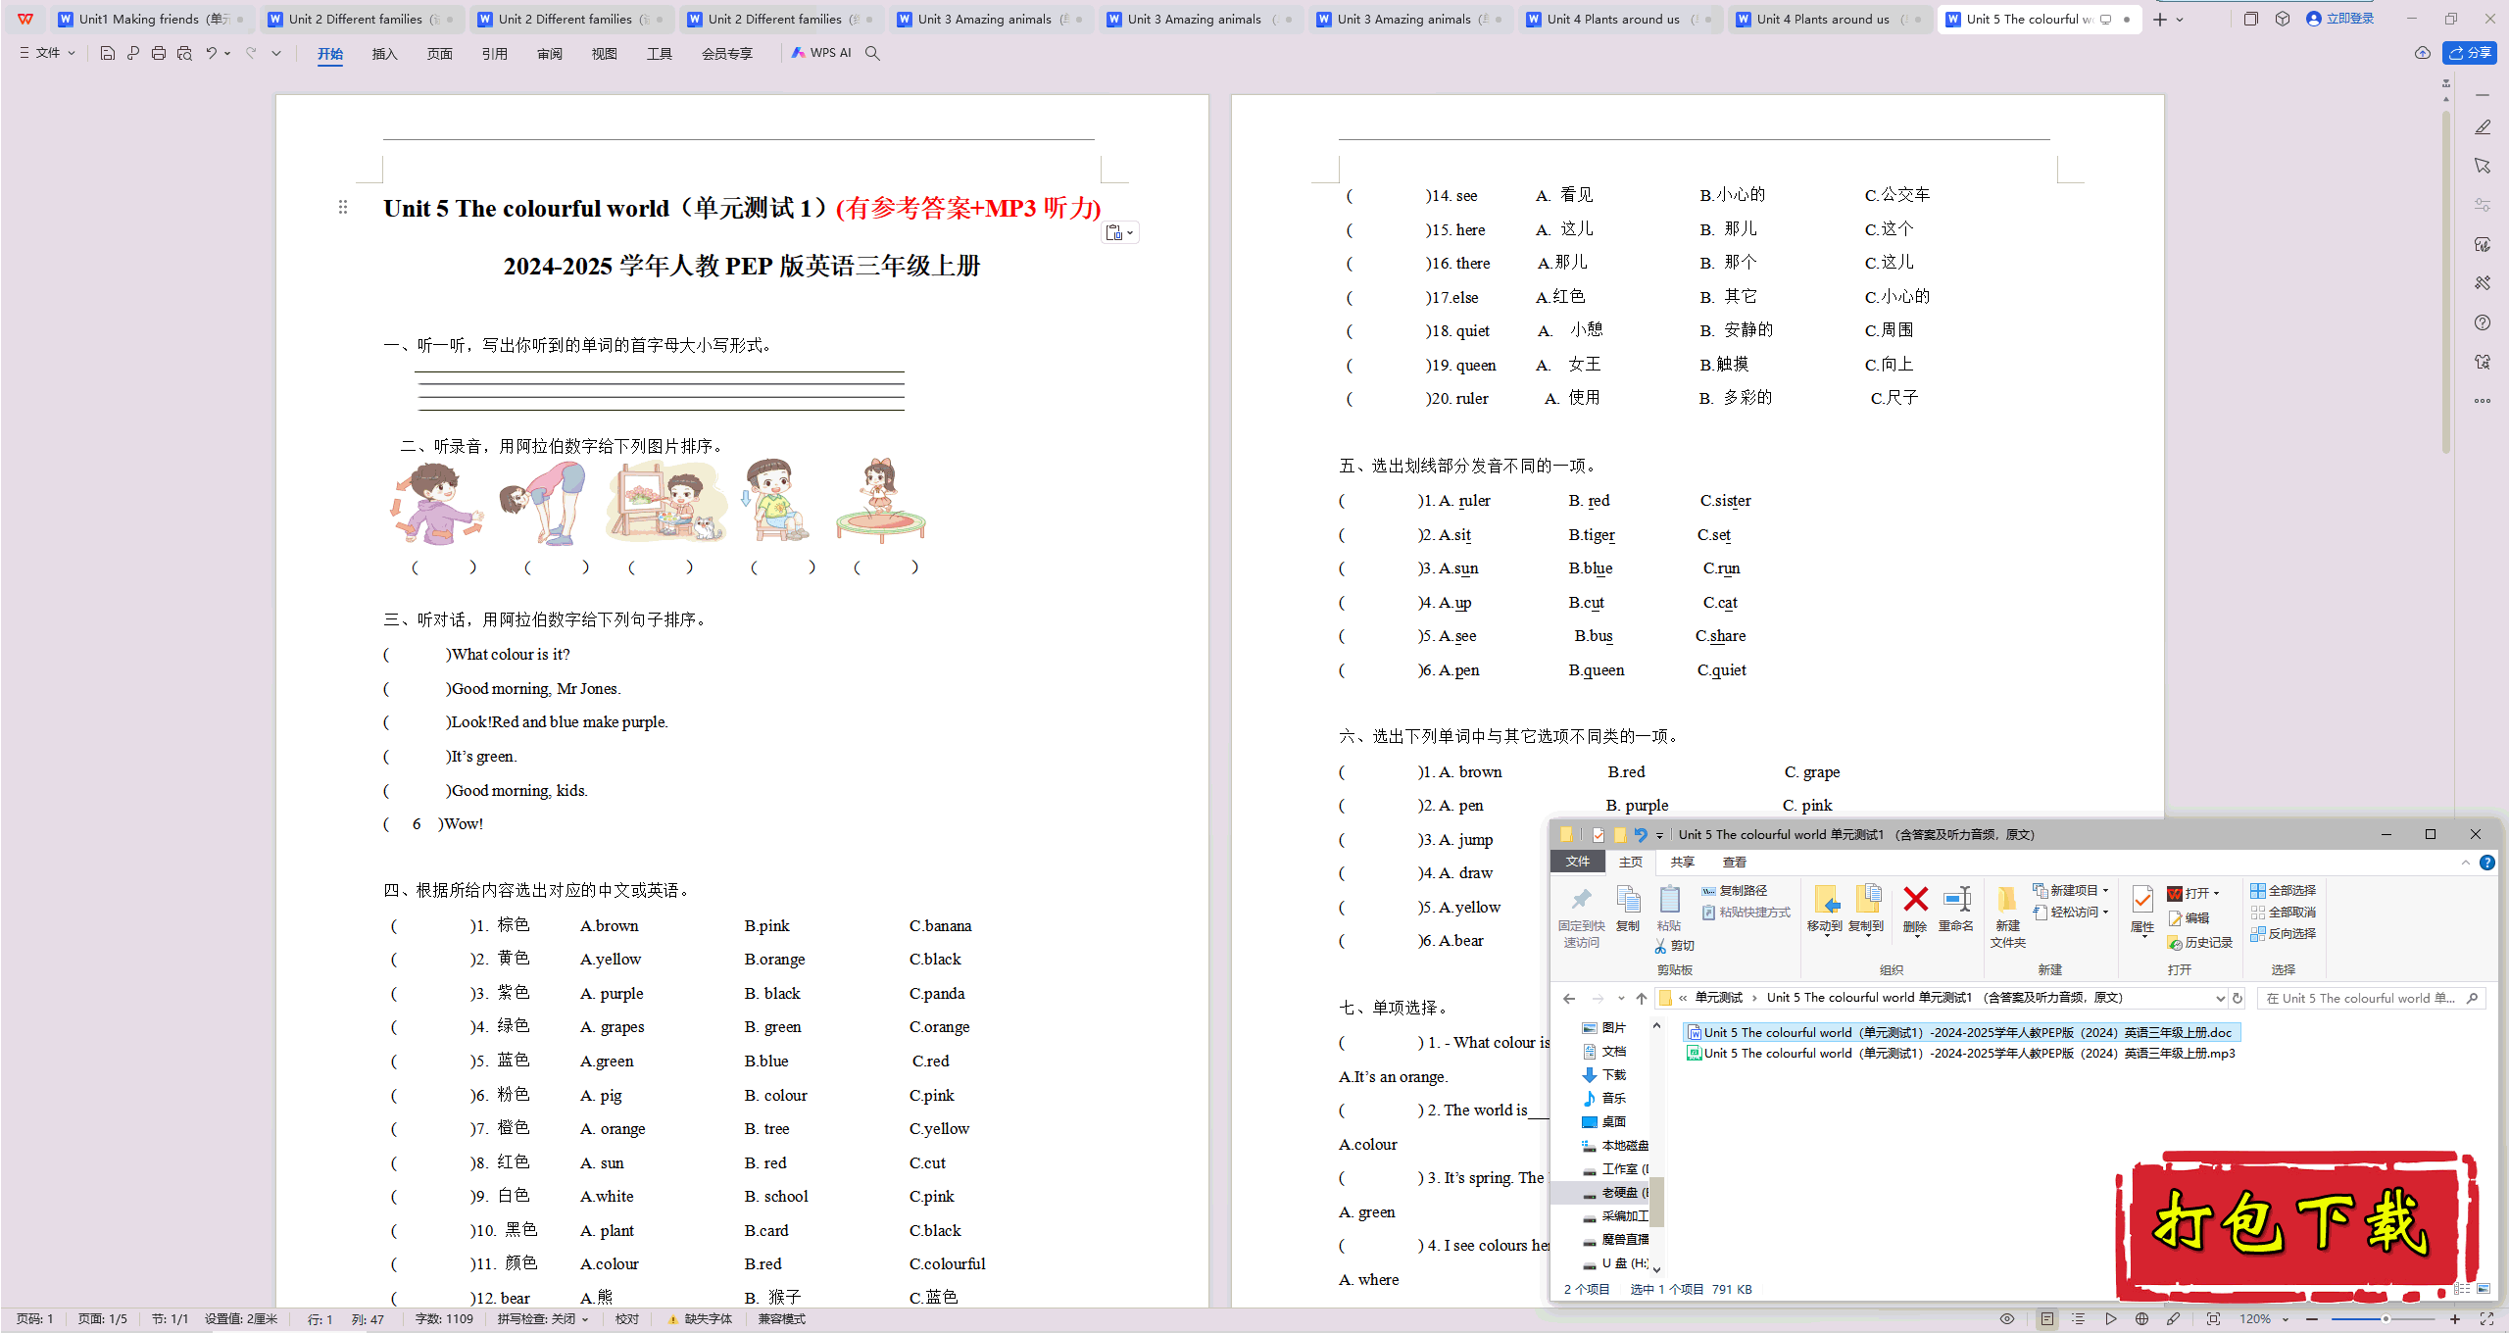Image resolution: width=2509 pixels, height=1333 pixels.
Task: Expand the undo history dropdown arrow
Action: pyautogui.click(x=227, y=53)
